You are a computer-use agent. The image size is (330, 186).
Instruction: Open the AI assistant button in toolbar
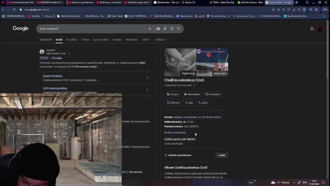point(325,10)
